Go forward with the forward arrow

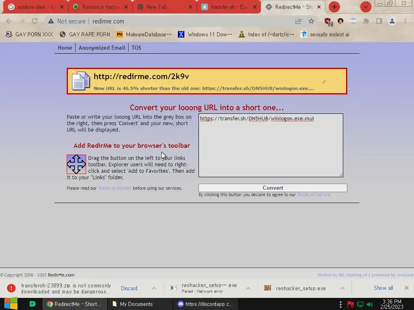(22, 21)
